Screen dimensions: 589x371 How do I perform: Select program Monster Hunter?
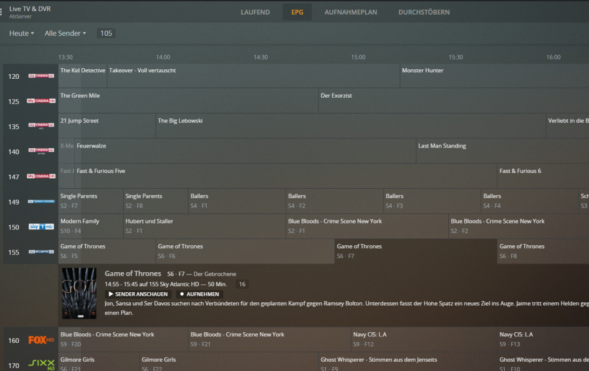[494, 76]
